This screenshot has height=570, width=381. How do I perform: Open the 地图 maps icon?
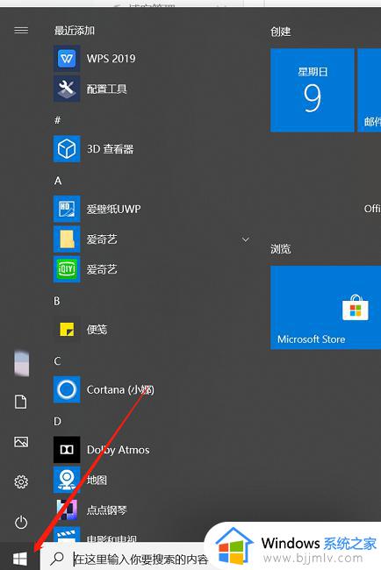coord(67,480)
